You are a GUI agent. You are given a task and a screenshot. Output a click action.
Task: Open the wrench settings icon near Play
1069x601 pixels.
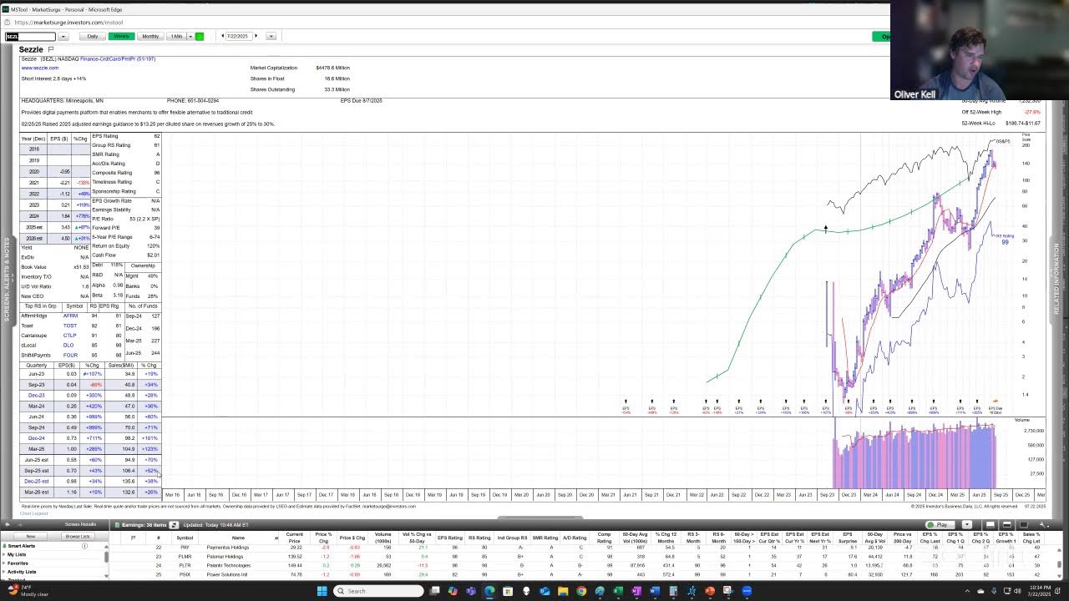[x=1042, y=525]
